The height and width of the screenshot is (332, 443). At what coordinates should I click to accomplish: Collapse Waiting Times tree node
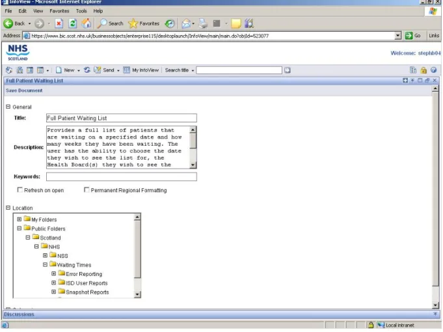click(x=45, y=264)
